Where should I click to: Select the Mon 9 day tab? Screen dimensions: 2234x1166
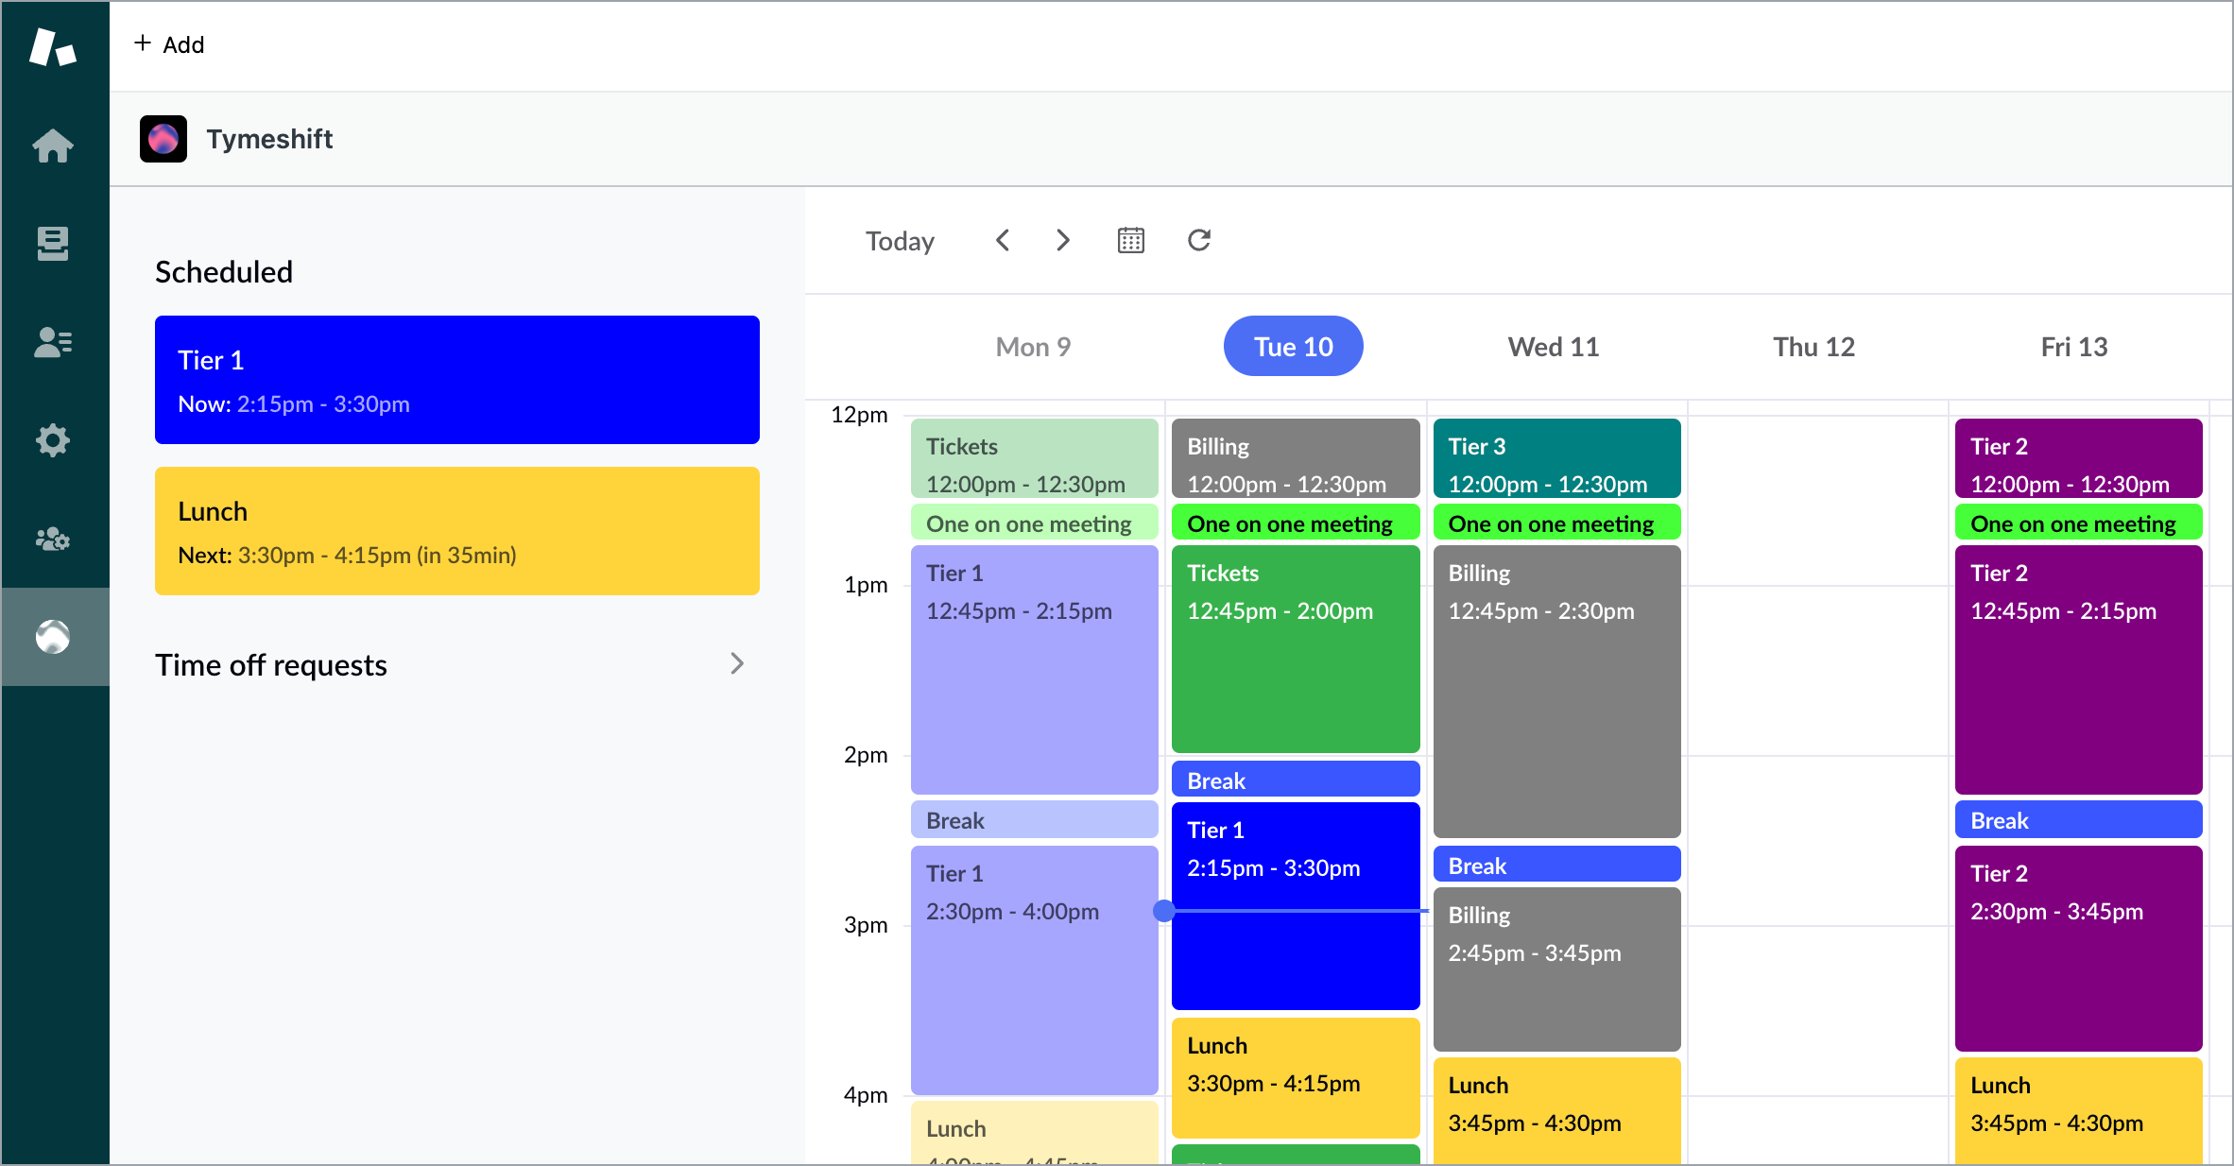click(x=1033, y=347)
